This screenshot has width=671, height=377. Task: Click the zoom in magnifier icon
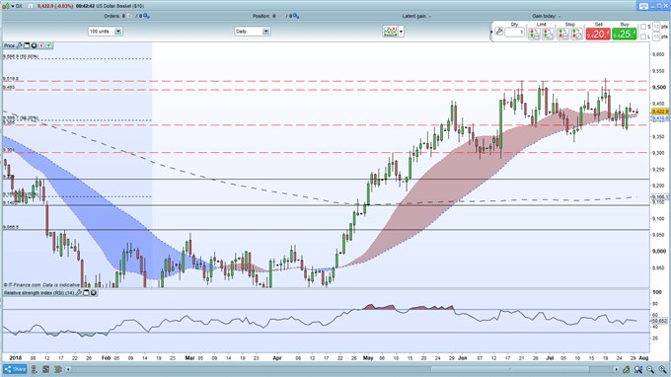(662, 369)
